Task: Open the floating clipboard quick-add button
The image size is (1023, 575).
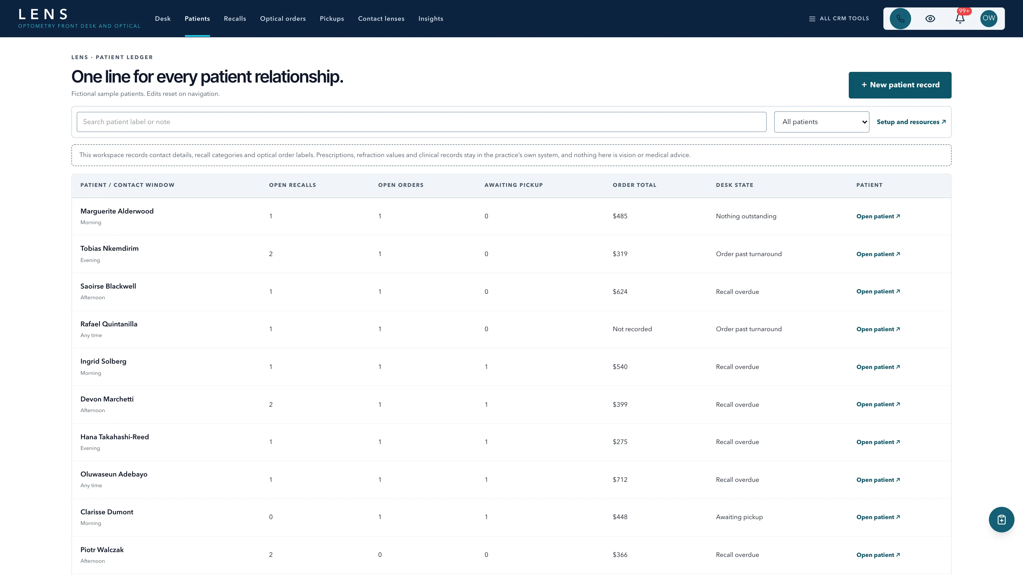Action: [1001, 519]
